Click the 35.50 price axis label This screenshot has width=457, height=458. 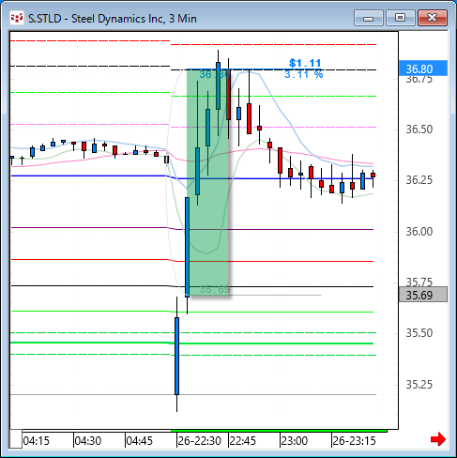point(419,333)
